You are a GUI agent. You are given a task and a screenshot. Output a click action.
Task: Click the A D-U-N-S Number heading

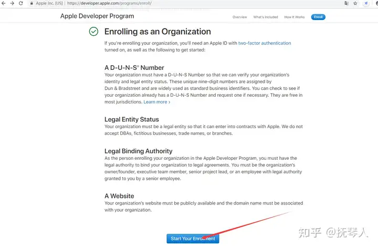[x=134, y=68]
